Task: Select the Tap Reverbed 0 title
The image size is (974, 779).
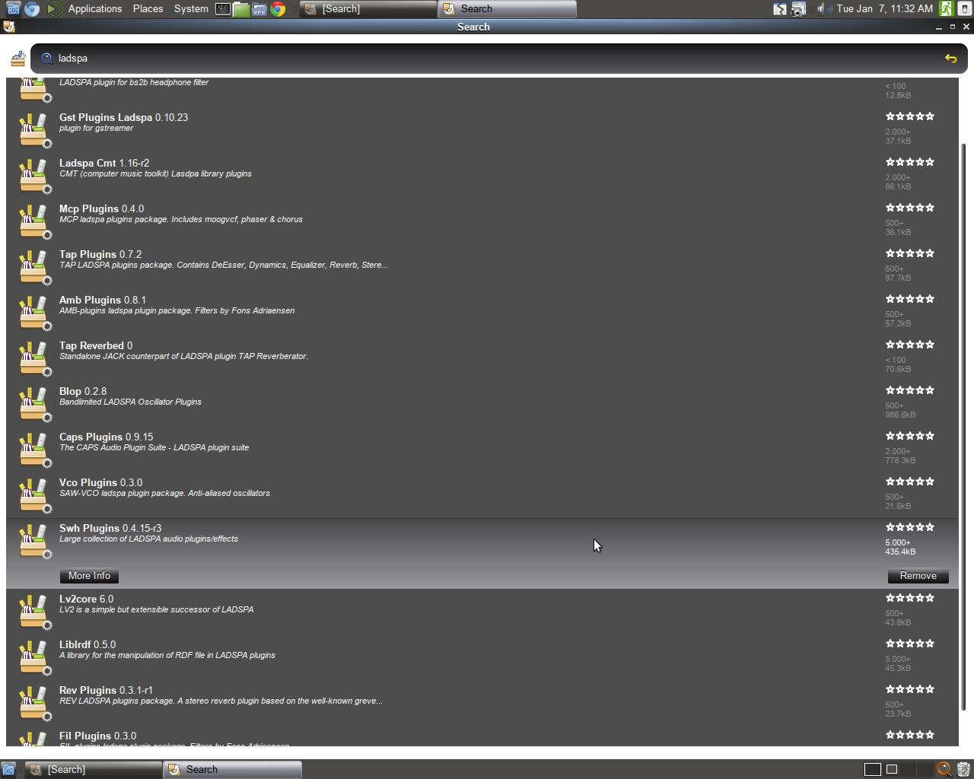Action: [96, 345]
